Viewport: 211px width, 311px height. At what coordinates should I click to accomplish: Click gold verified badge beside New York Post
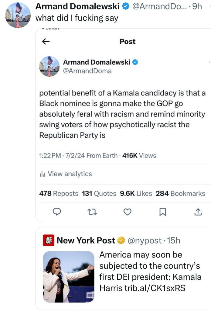point(121,240)
